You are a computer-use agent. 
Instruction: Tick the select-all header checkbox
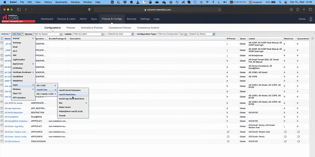click(2, 38)
